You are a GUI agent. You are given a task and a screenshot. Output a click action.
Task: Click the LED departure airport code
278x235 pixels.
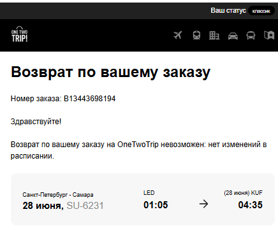(x=149, y=193)
